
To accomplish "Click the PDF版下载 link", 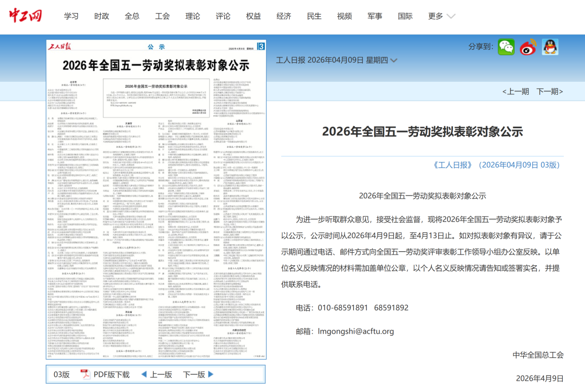I will 112,374.
